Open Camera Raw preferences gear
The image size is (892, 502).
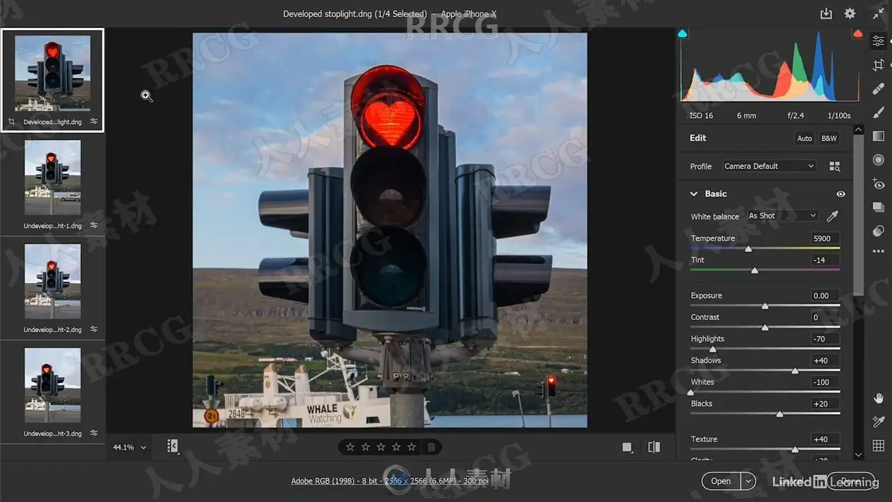pos(850,13)
